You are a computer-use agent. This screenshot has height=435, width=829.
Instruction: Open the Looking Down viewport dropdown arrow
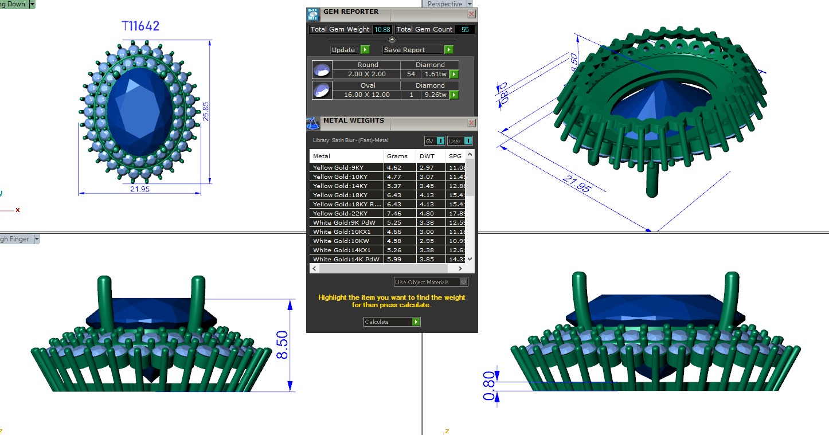[x=32, y=4]
